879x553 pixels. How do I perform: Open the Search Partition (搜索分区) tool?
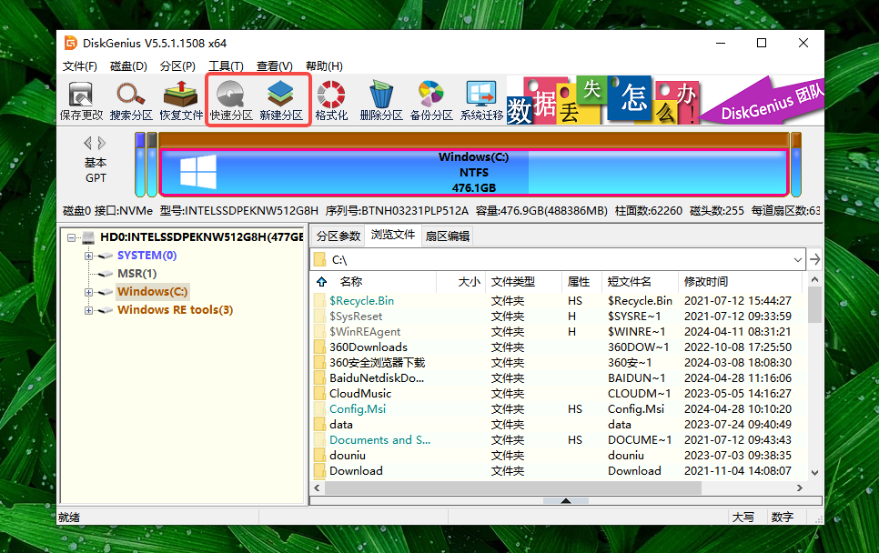click(x=131, y=101)
